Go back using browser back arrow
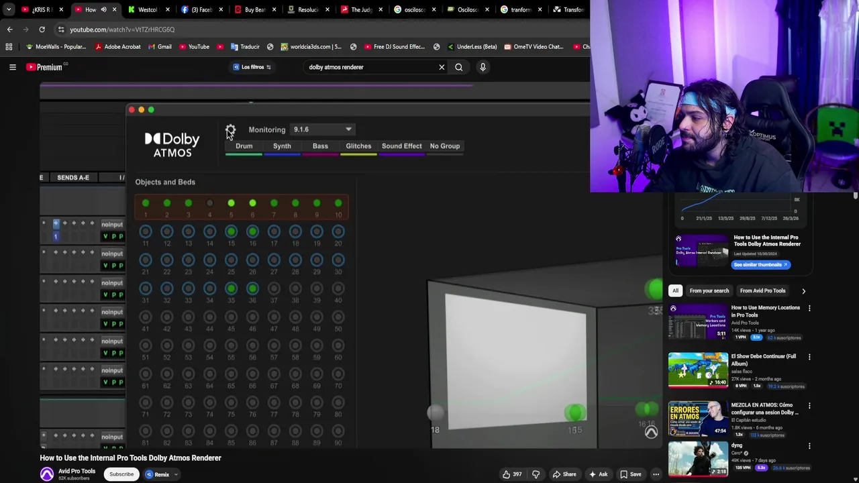859x483 pixels. [9, 30]
